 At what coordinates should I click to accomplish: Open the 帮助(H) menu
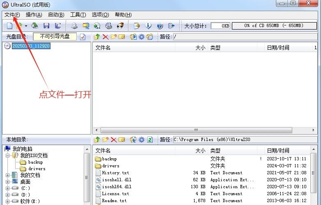[x=123, y=15]
